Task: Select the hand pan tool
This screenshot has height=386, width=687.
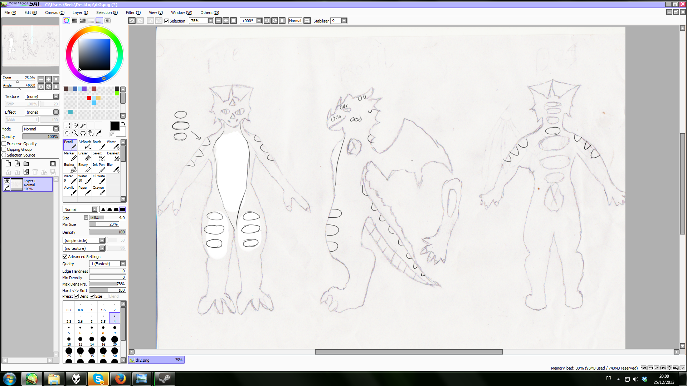Action: (x=91, y=133)
